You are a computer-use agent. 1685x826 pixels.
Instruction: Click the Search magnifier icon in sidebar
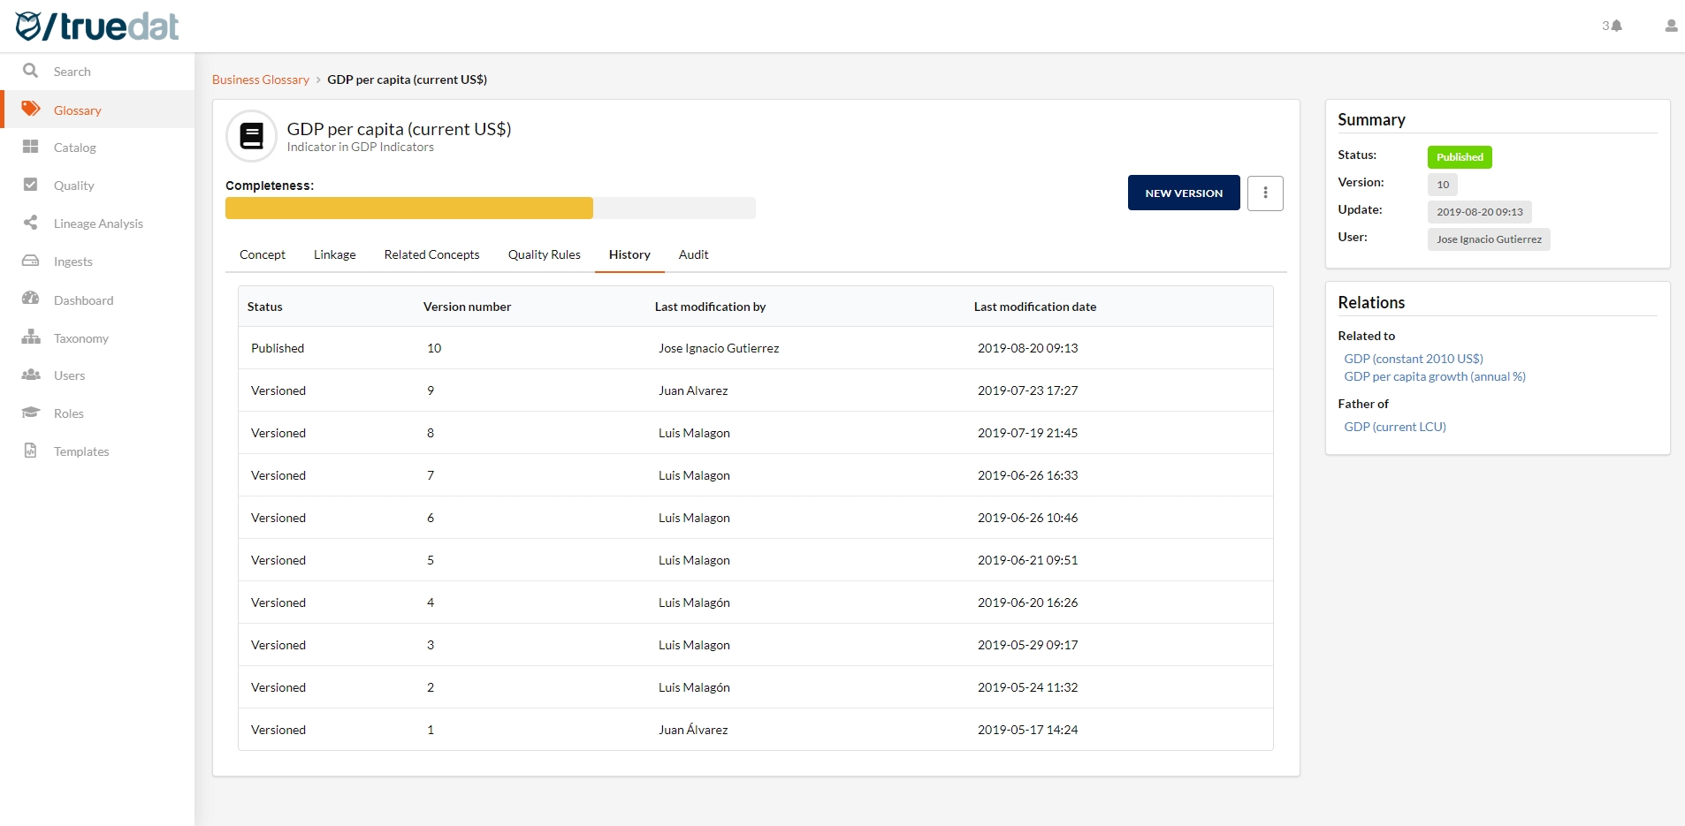click(31, 71)
